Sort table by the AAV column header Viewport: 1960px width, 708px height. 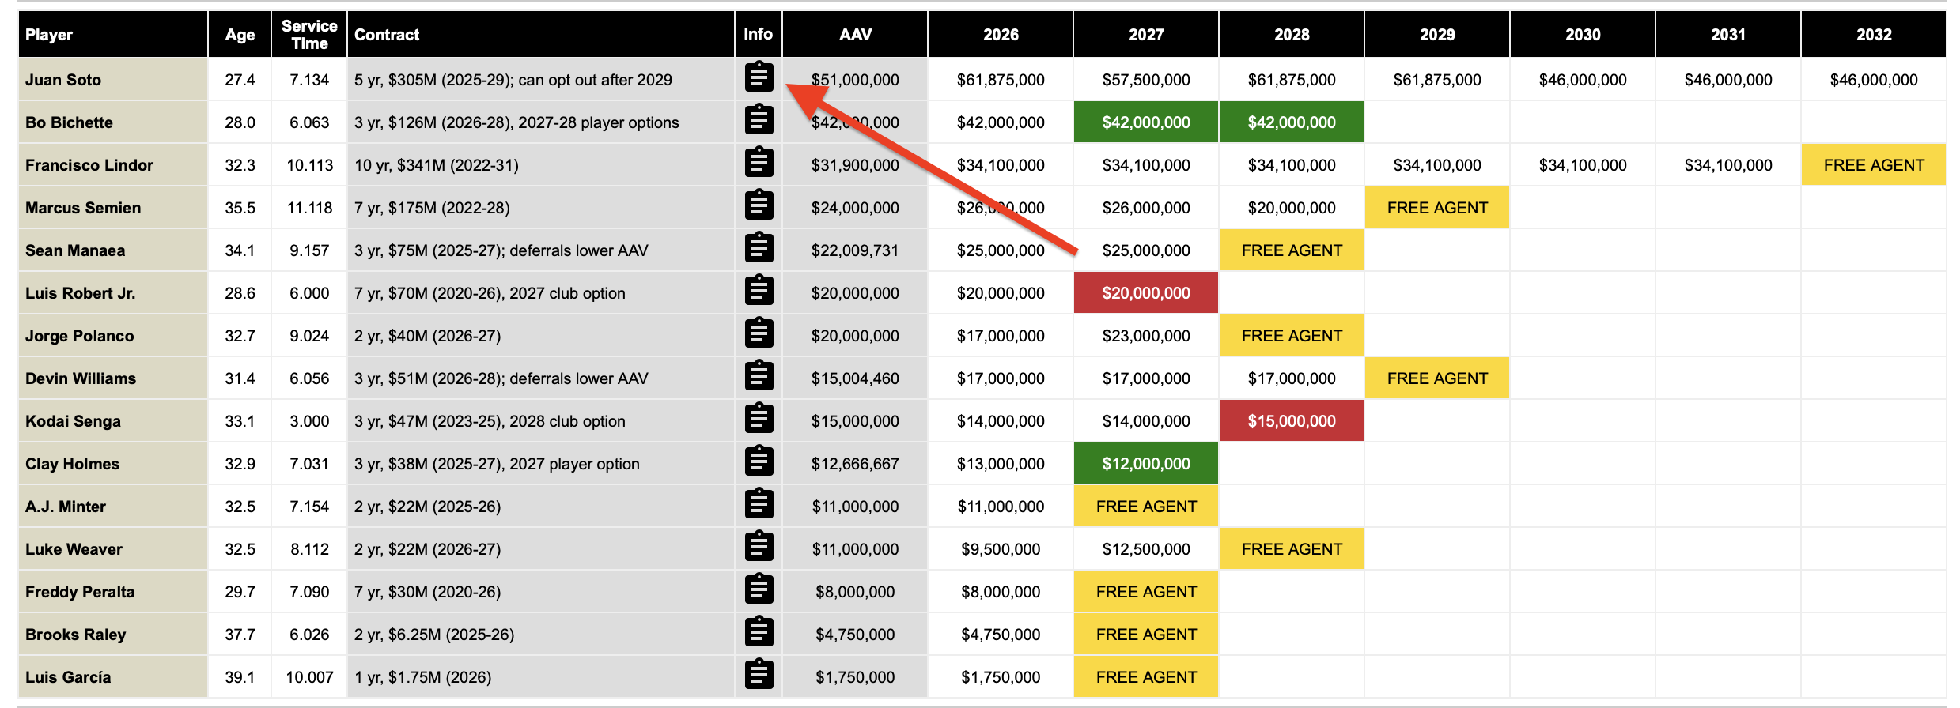coord(854,35)
